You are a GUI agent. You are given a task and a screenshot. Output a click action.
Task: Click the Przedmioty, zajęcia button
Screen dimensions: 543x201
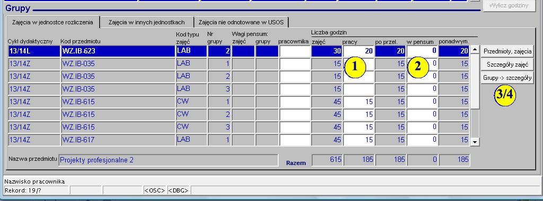click(507, 51)
